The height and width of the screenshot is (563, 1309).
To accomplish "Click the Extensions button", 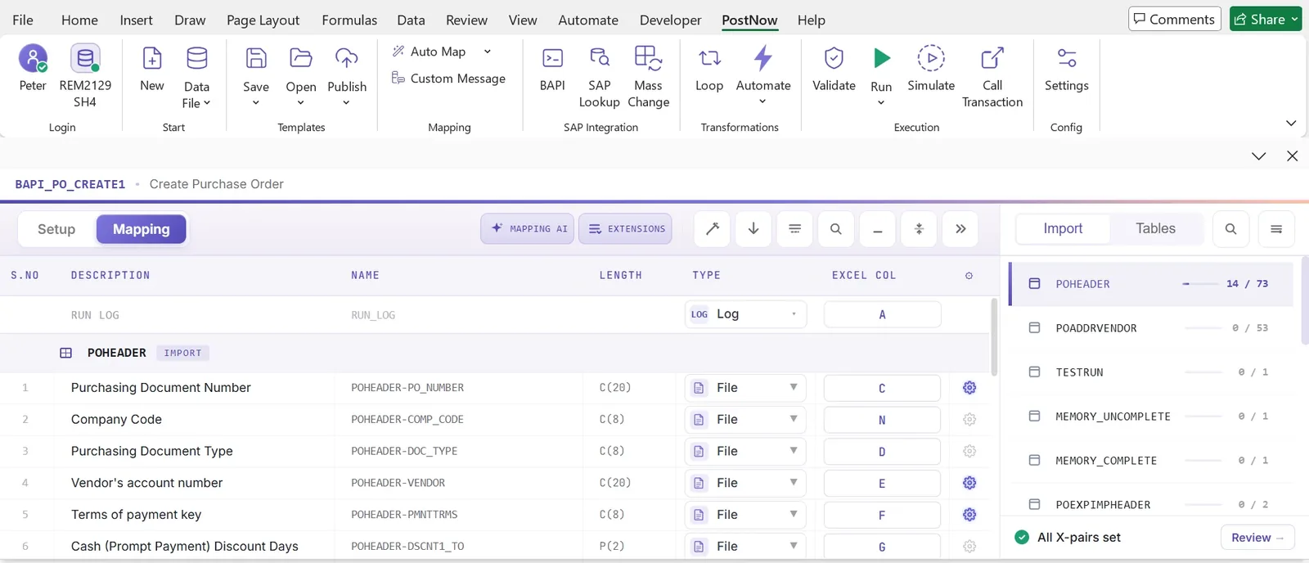I will click(x=626, y=229).
